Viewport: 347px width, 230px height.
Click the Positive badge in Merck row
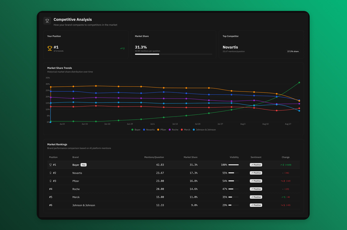[x=256, y=197]
